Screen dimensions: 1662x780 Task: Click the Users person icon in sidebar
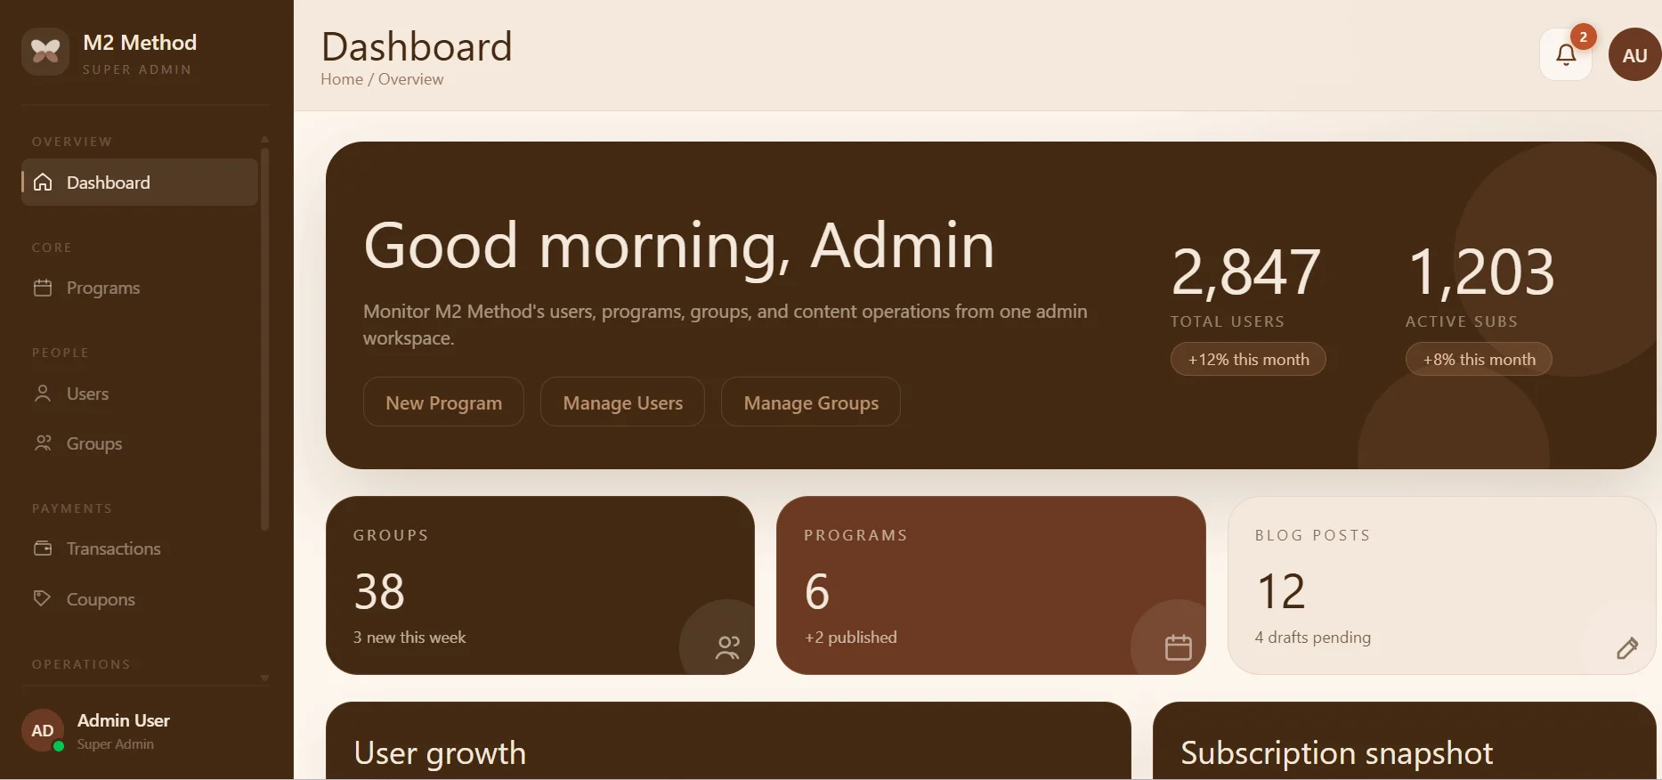pos(43,394)
